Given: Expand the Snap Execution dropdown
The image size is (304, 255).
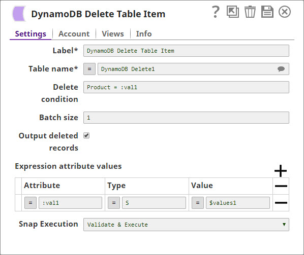Looking at the screenshot, I should [x=186, y=225].
